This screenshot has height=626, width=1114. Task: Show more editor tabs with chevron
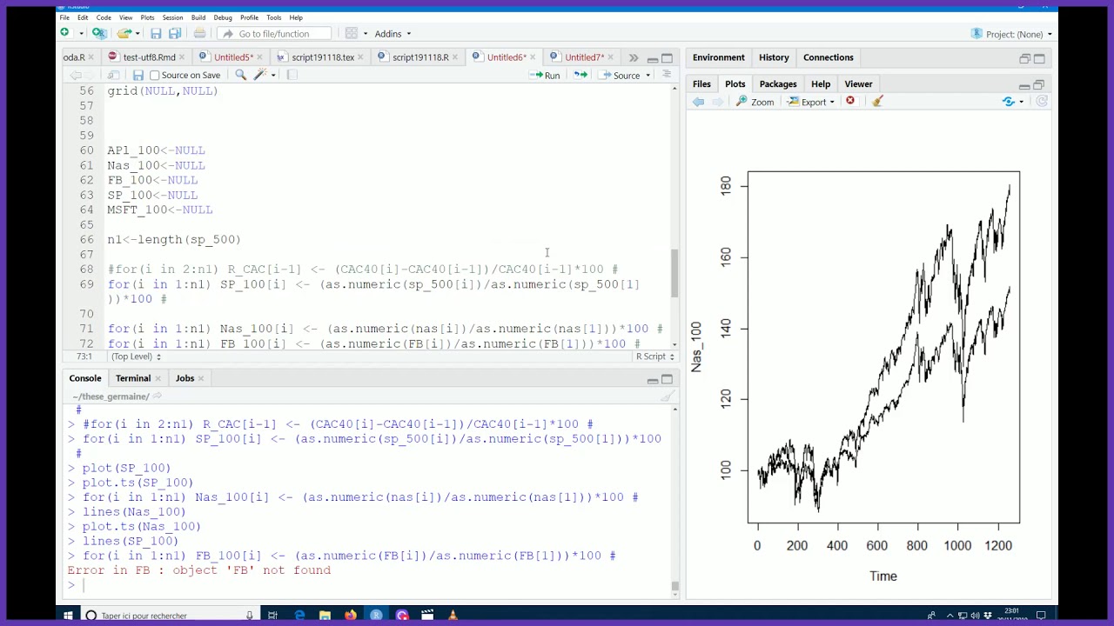tap(633, 58)
